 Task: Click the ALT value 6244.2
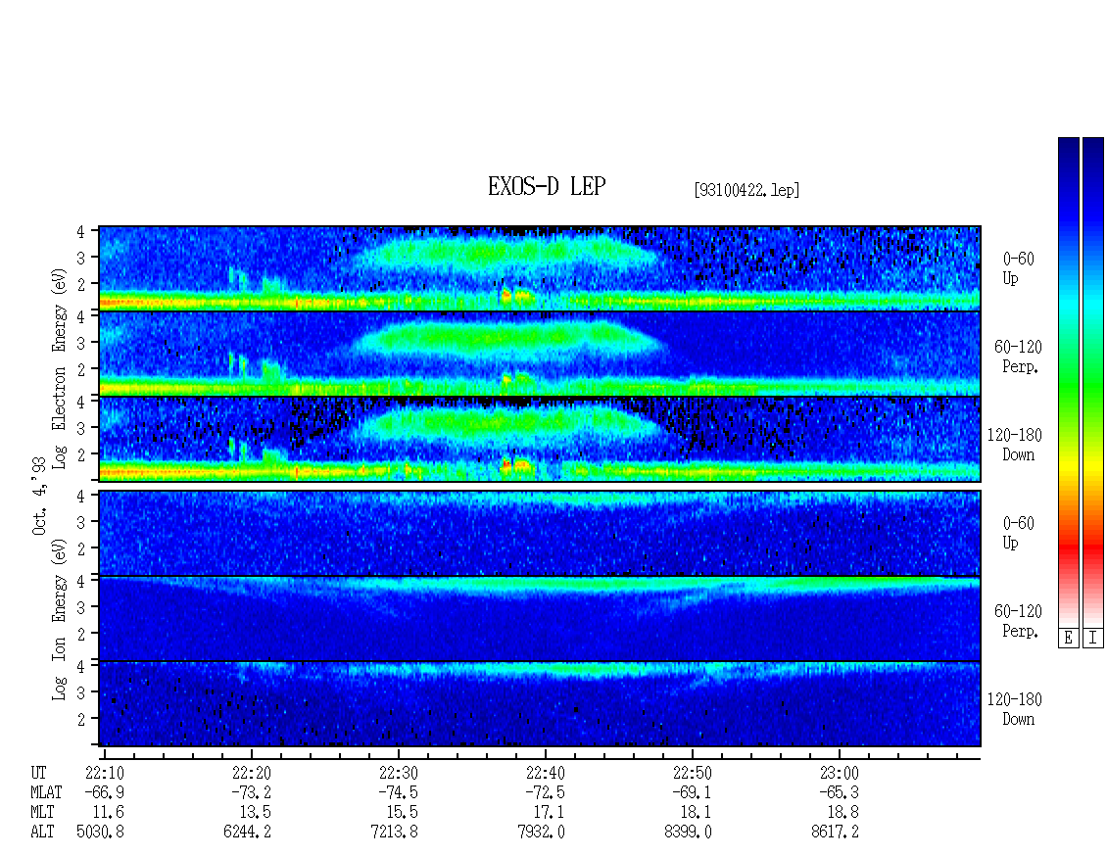click(x=247, y=833)
